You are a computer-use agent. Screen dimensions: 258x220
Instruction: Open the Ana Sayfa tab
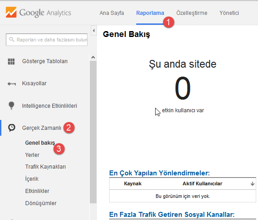112,13
